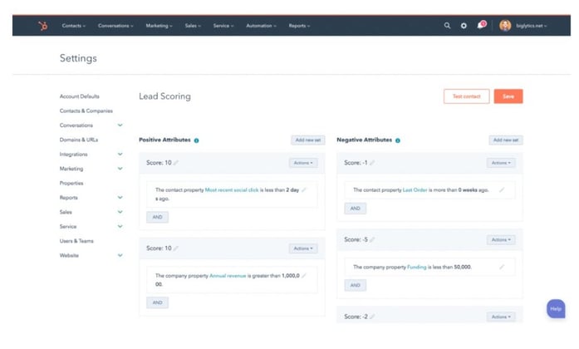Go to Domains & URLs settings
Screen dimensions: 579x349
pyautogui.click(x=79, y=140)
